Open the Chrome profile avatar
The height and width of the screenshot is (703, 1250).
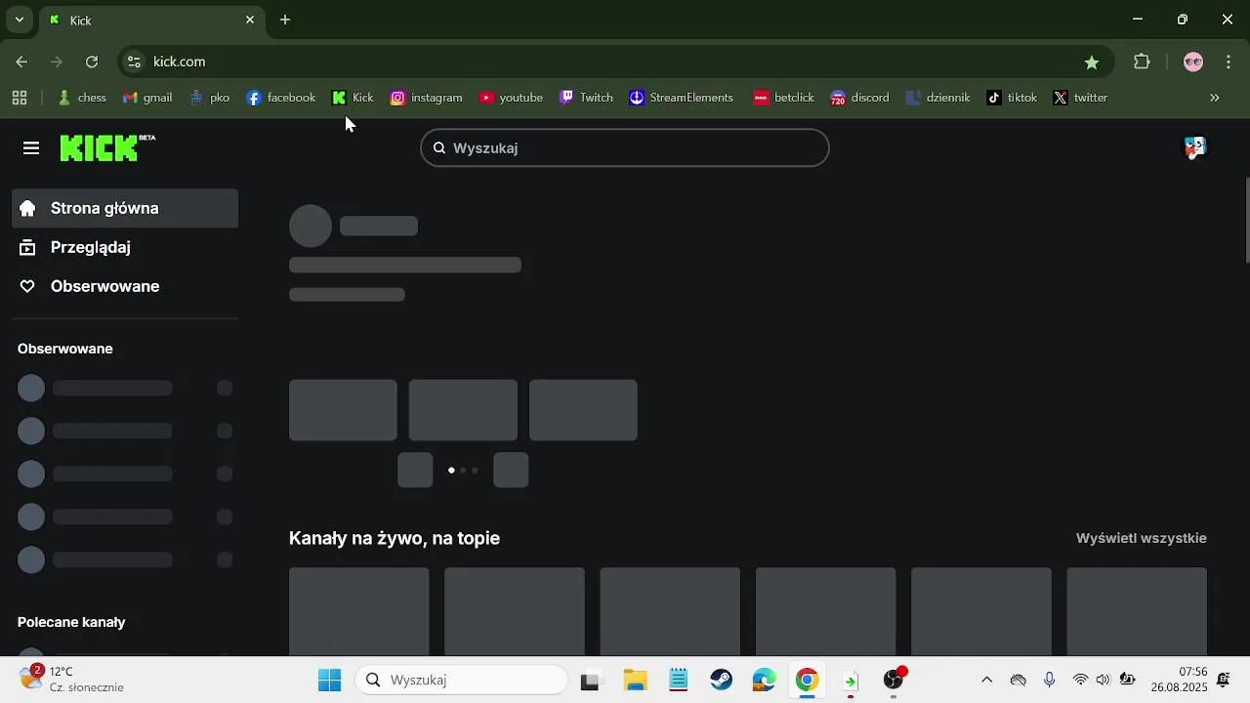pos(1193,62)
